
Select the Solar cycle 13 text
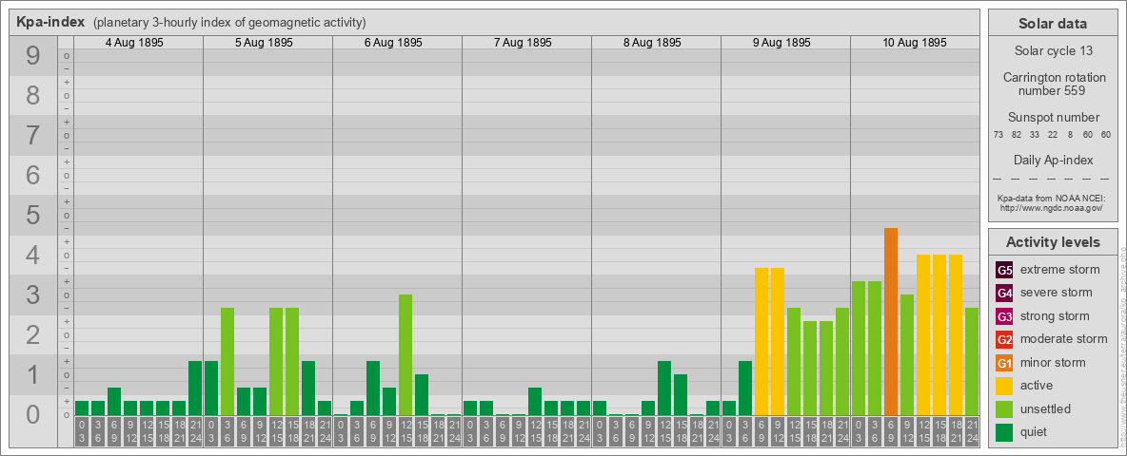(x=1052, y=51)
